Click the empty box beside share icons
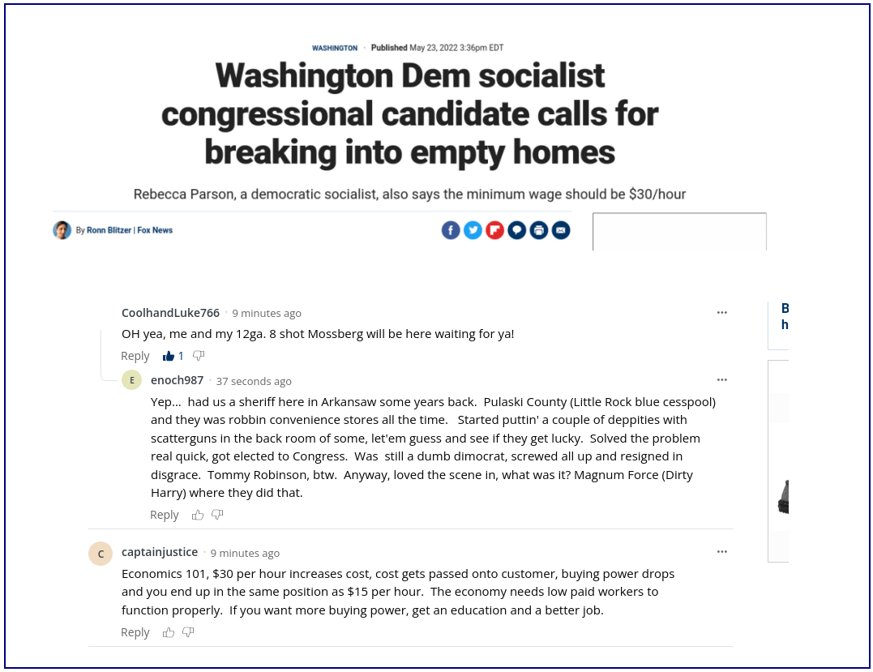This screenshot has height=672, width=873. point(679,232)
